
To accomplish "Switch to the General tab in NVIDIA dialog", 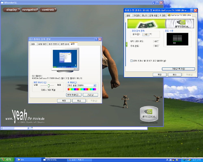I will 129,15.
